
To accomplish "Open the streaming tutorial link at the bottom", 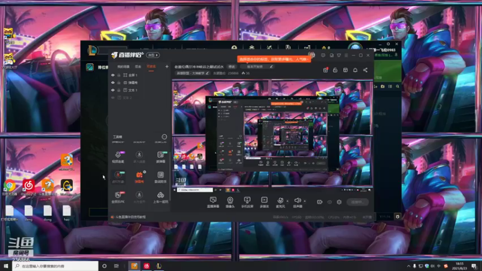I will (131, 217).
